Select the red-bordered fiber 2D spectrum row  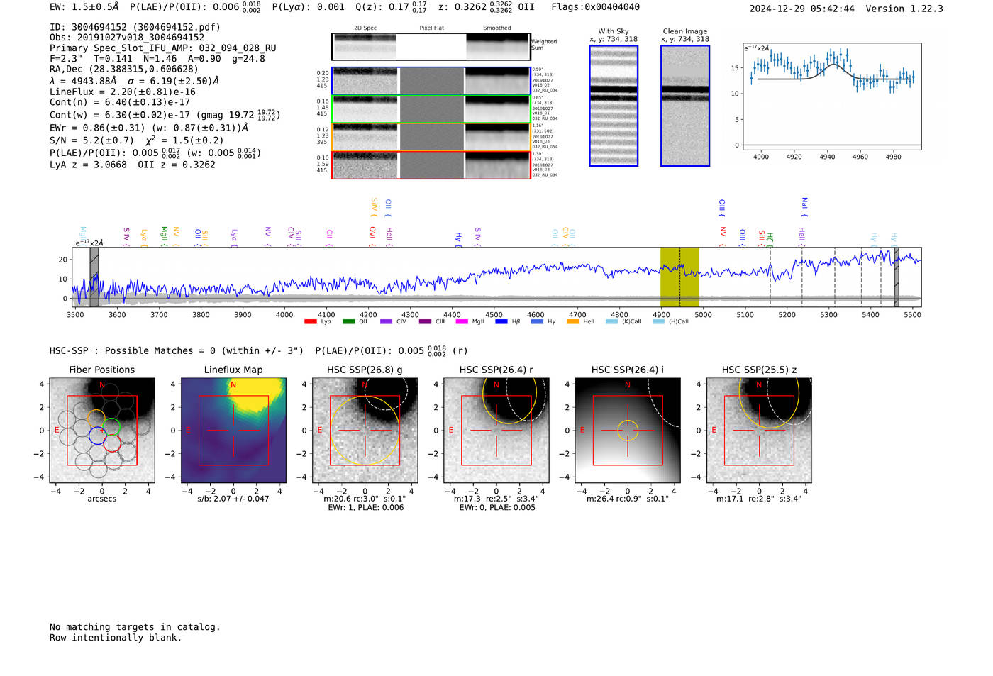431,165
